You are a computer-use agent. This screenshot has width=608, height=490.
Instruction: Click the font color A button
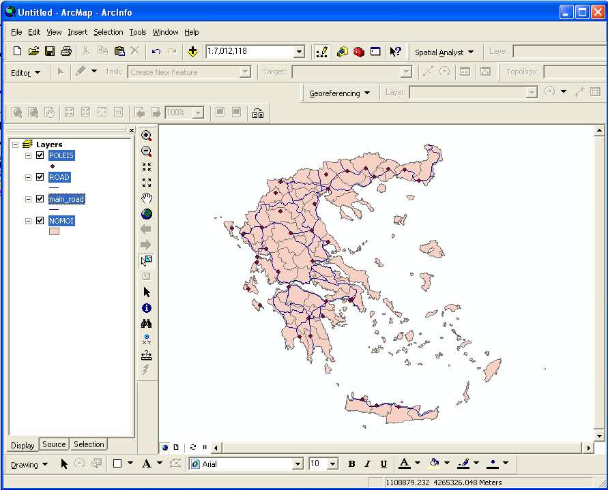click(405, 463)
